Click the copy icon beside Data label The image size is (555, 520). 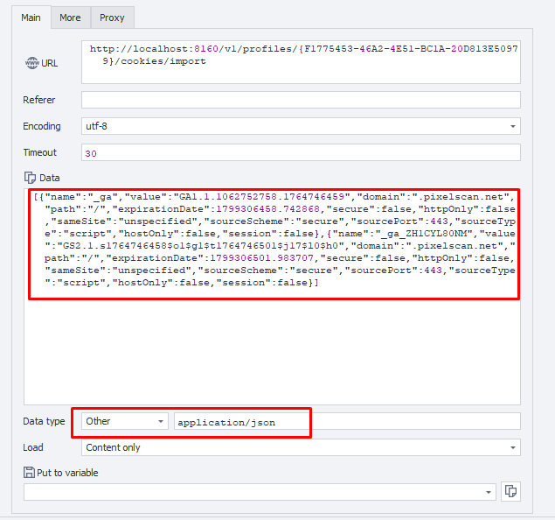click(x=29, y=178)
